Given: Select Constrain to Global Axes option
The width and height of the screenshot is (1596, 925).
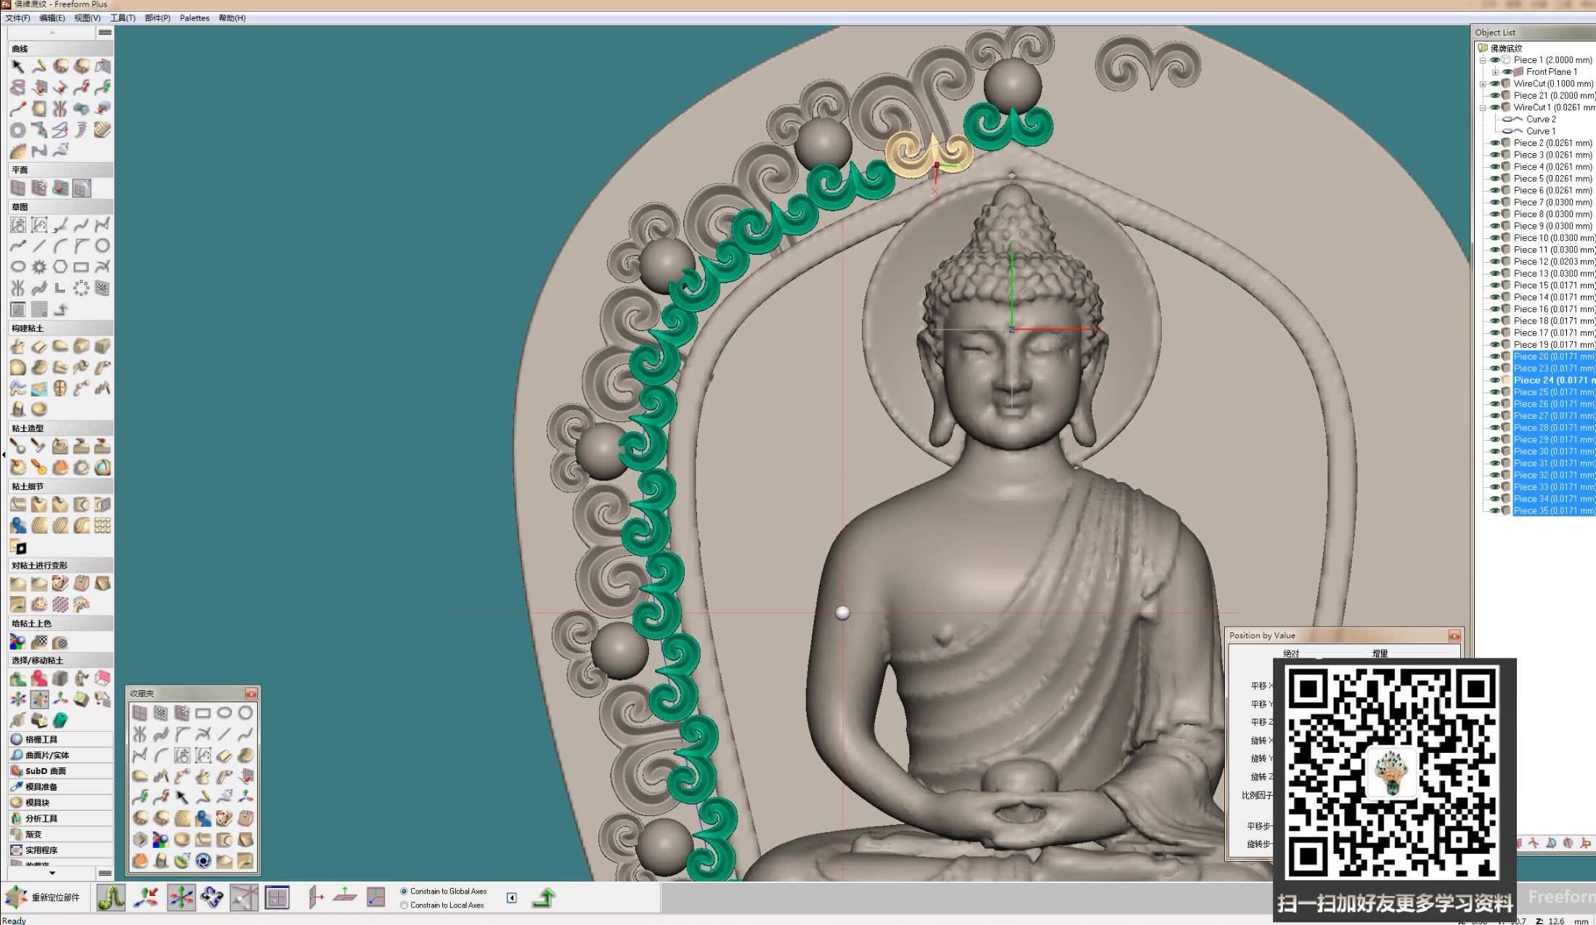Looking at the screenshot, I should click(x=404, y=891).
